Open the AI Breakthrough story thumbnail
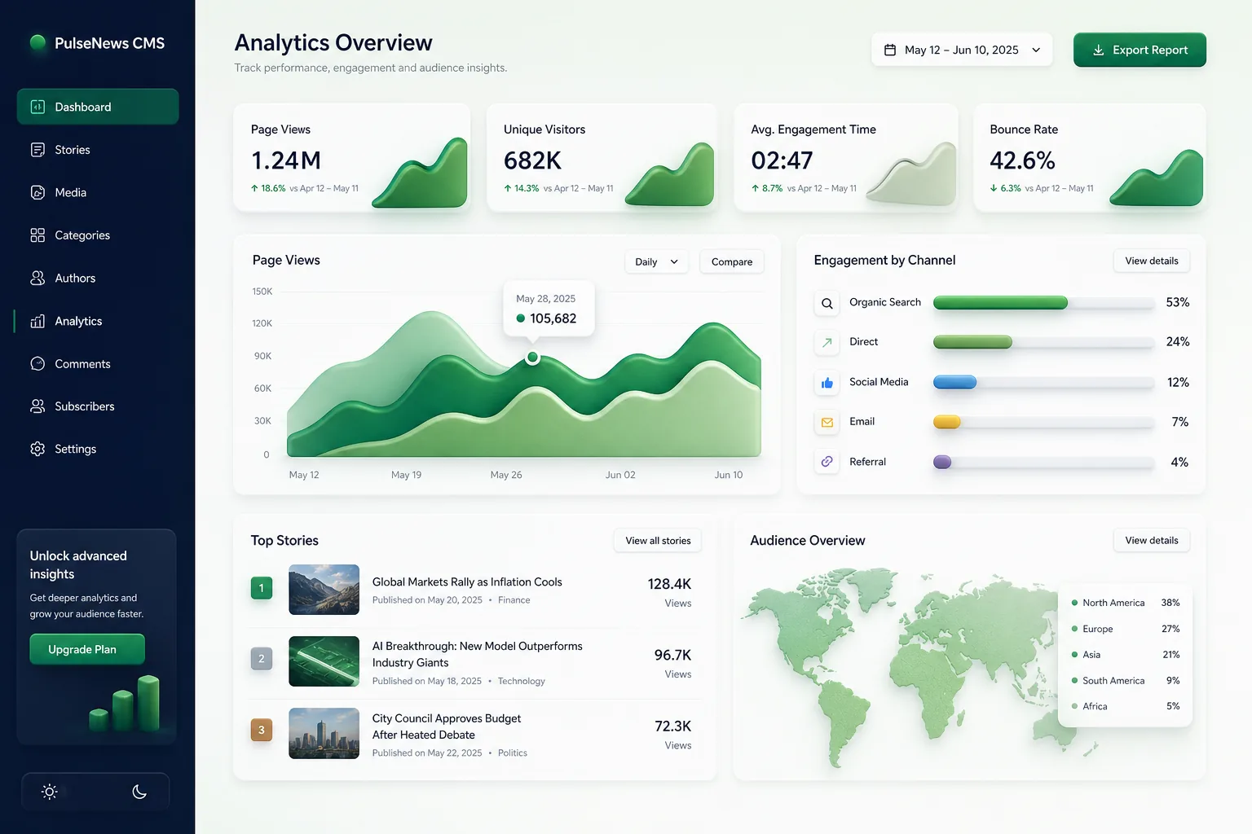The height and width of the screenshot is (834, 1252). point(324,661)
